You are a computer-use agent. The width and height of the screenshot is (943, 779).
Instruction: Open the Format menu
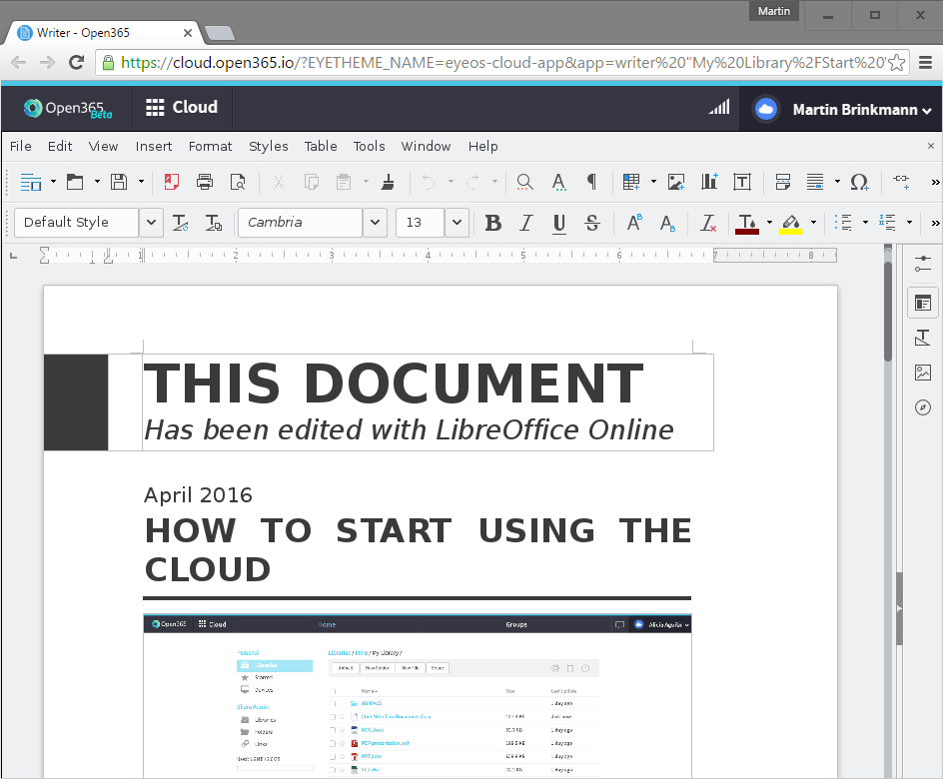click(x=210, y=146)
